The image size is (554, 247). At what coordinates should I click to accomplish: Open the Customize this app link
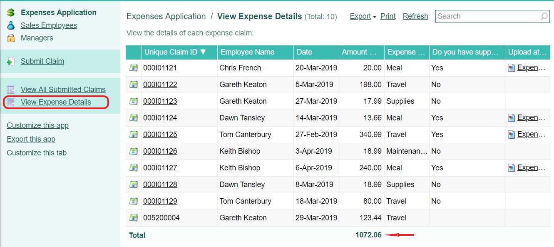(37, 125)
